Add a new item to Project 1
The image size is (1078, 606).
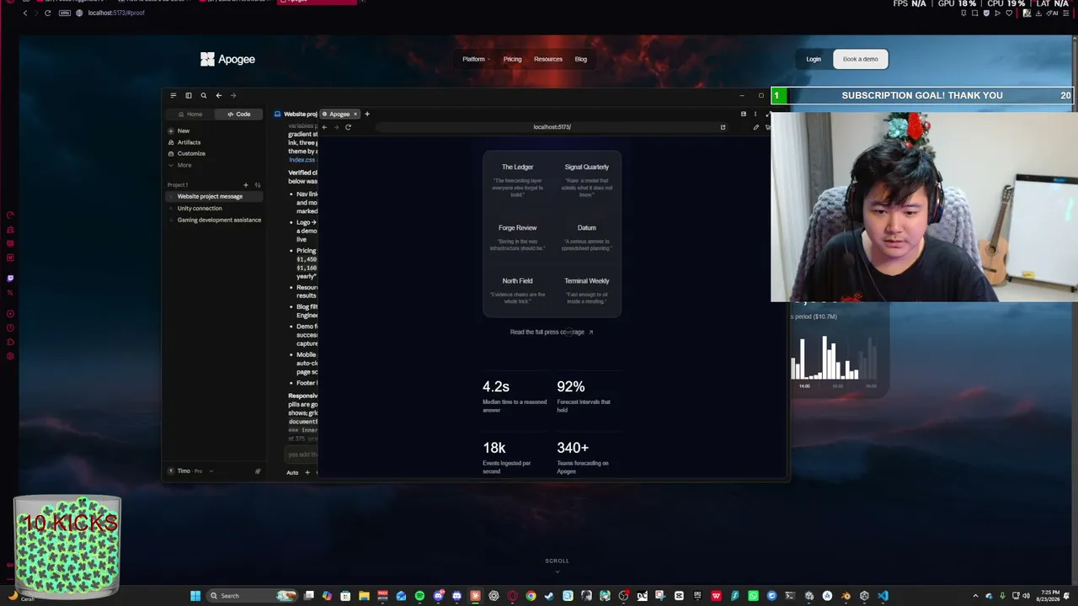[246, 184]
